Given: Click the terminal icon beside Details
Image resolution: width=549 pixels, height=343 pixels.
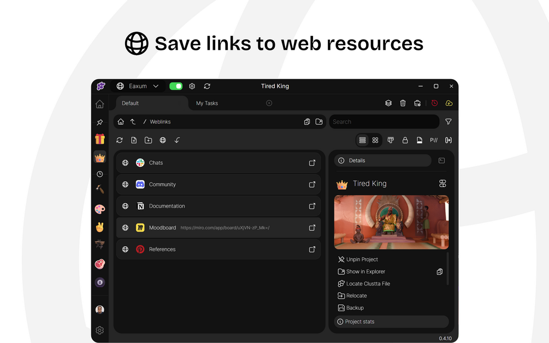Looking at the screenshot, I should (x=441, y=160).
